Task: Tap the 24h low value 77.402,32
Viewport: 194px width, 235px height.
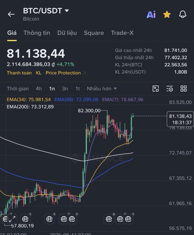Action: [176, 58]
